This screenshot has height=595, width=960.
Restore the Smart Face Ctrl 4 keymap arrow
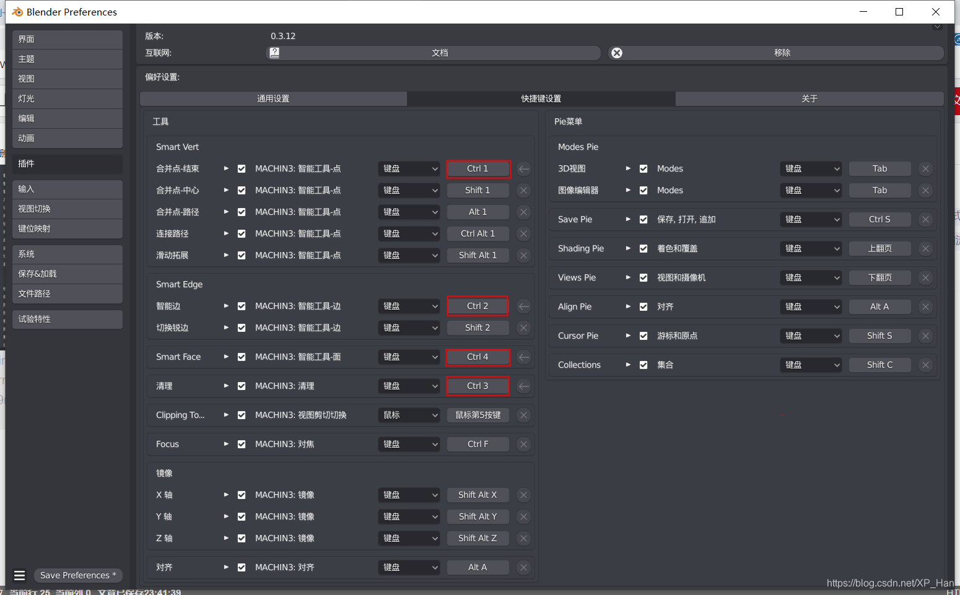(x=524, y=357)
